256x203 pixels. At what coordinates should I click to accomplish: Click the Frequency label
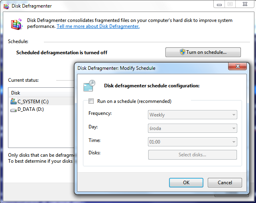pos(100,113)
